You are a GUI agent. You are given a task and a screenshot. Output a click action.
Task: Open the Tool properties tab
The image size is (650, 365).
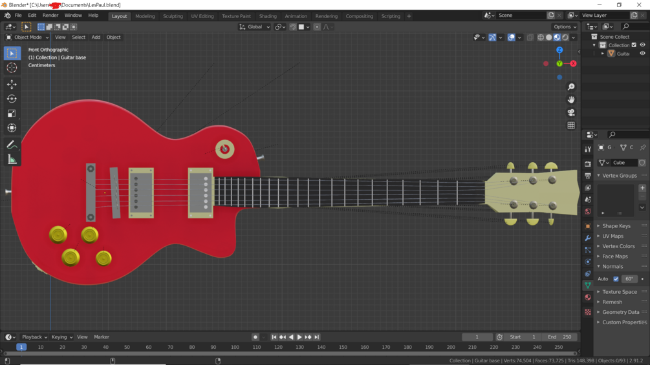click(x=588, y=149)
